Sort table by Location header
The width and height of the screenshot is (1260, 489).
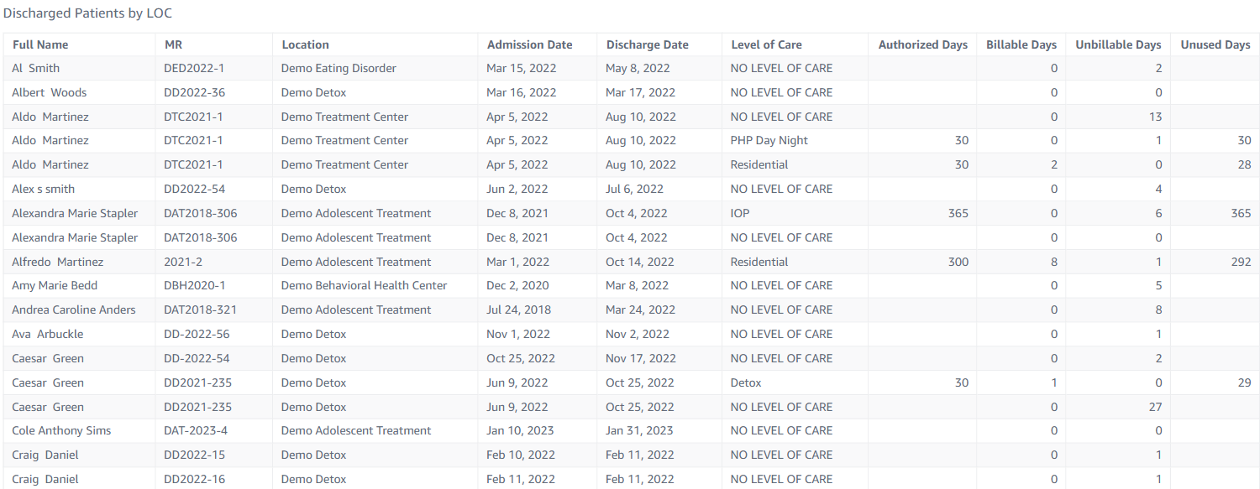click(305, 44)
